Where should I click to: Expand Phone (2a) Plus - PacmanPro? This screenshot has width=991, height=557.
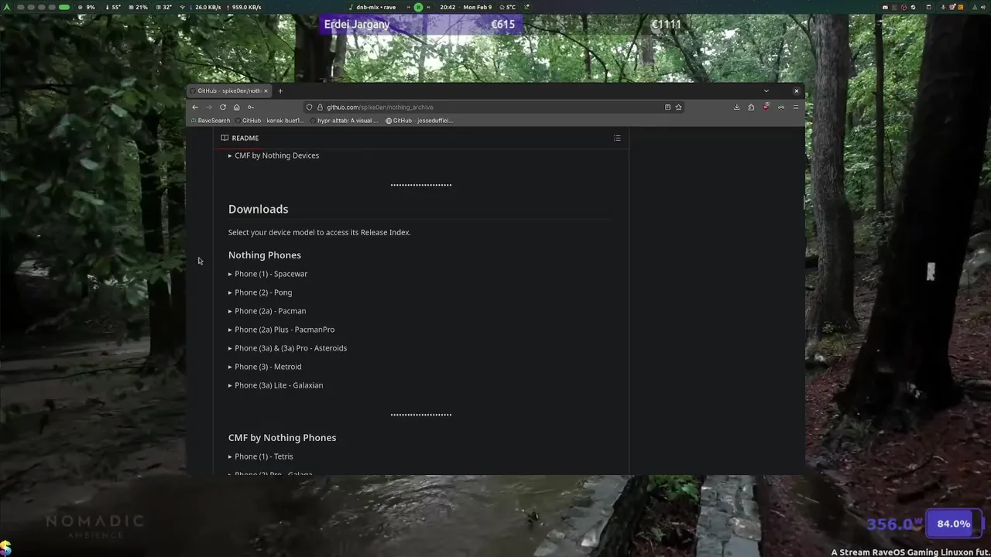coord(281,330)
